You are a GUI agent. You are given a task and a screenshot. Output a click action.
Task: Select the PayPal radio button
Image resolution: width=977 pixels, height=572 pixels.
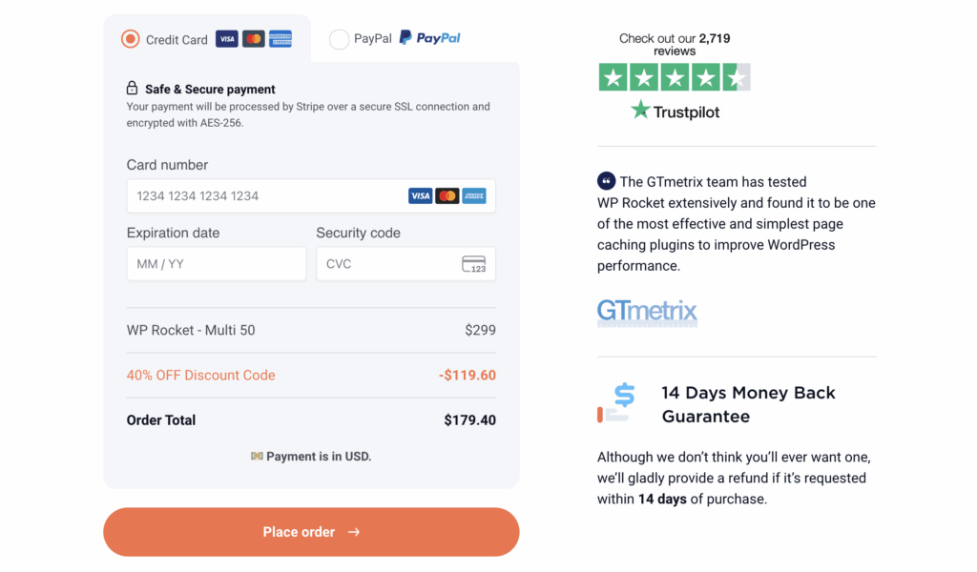339,39
